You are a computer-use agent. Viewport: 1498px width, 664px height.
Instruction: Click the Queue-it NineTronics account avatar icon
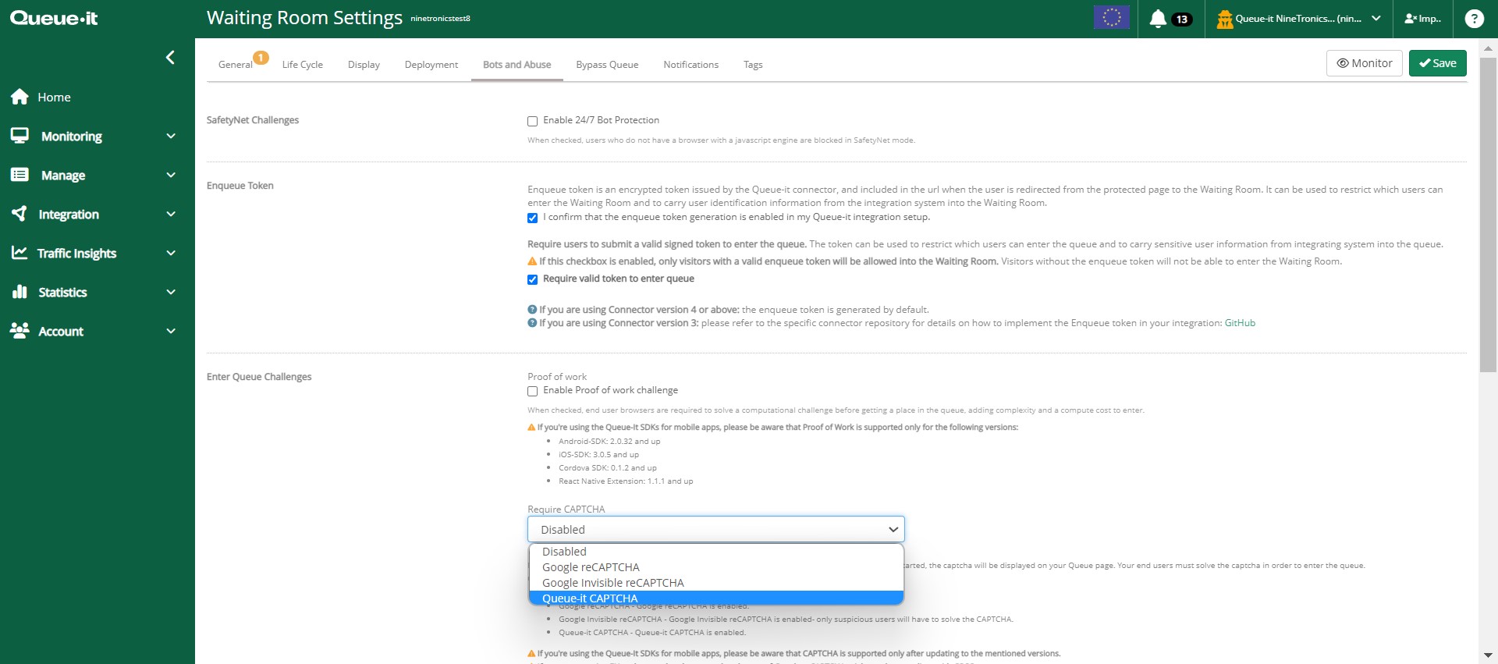point(1224,19)
